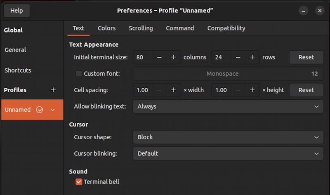Click the Monospace 12 font chooser button
The image size is (330, 195).
click(228, 74)
